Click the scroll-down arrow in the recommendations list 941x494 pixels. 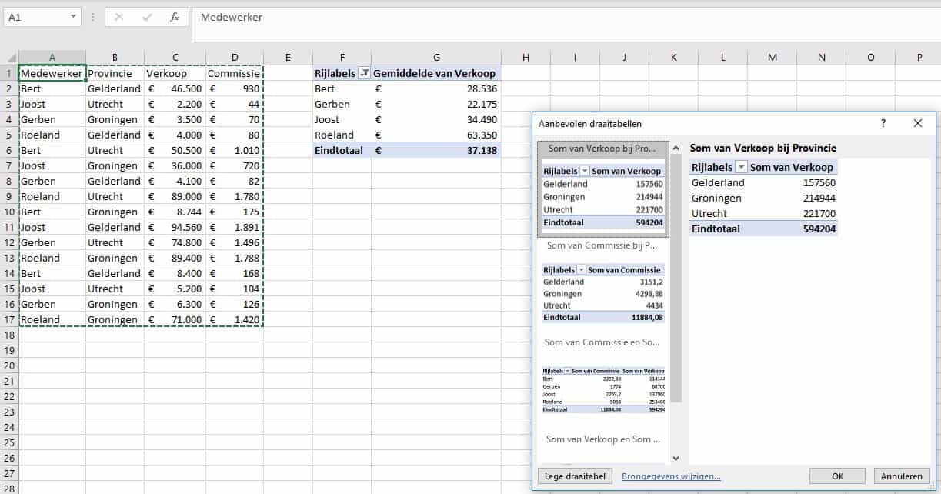coord(676,458)
